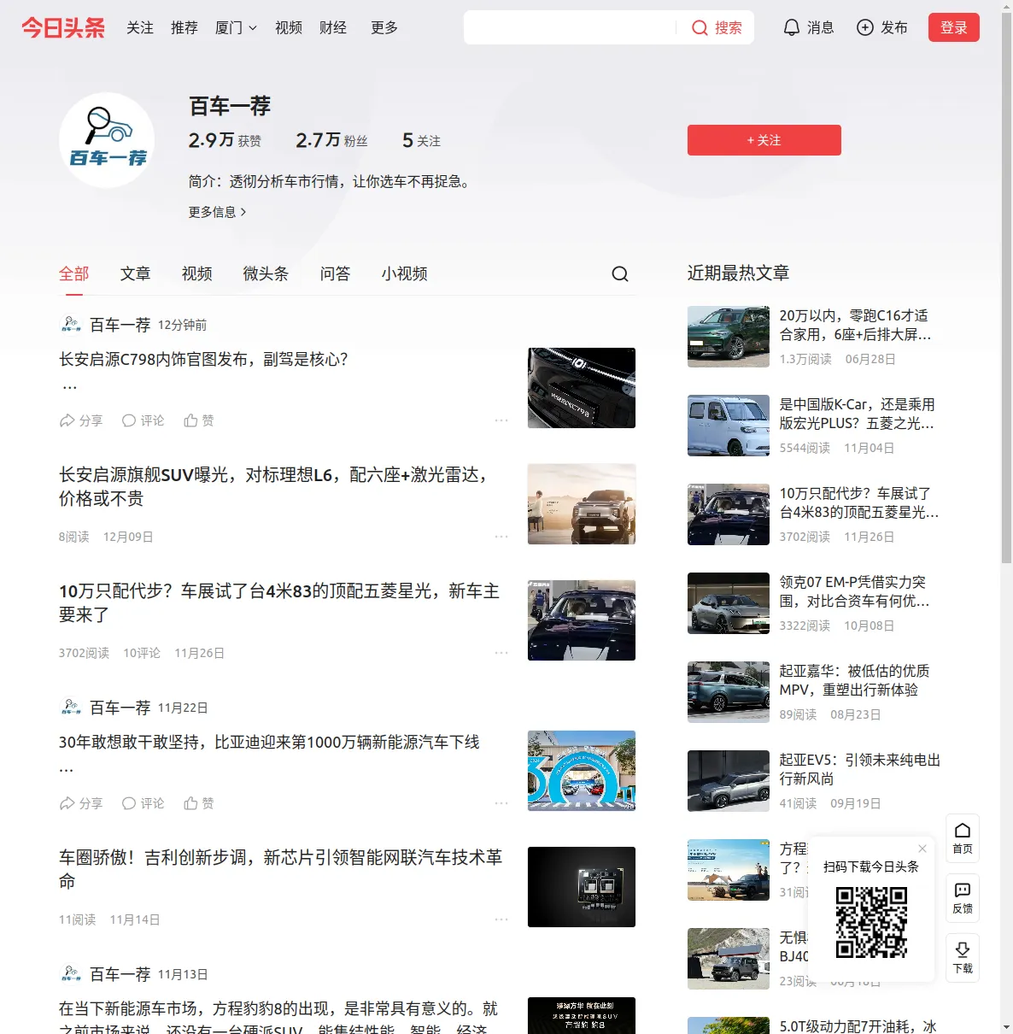
Task: Open the 消息 bell notifications
Action: [x=808, y=27]
